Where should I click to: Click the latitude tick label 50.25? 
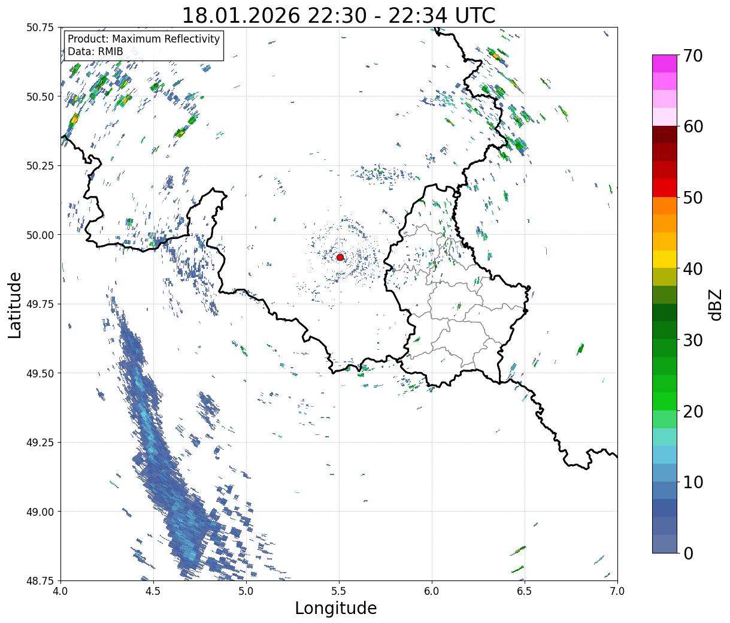tap(40, 166)
